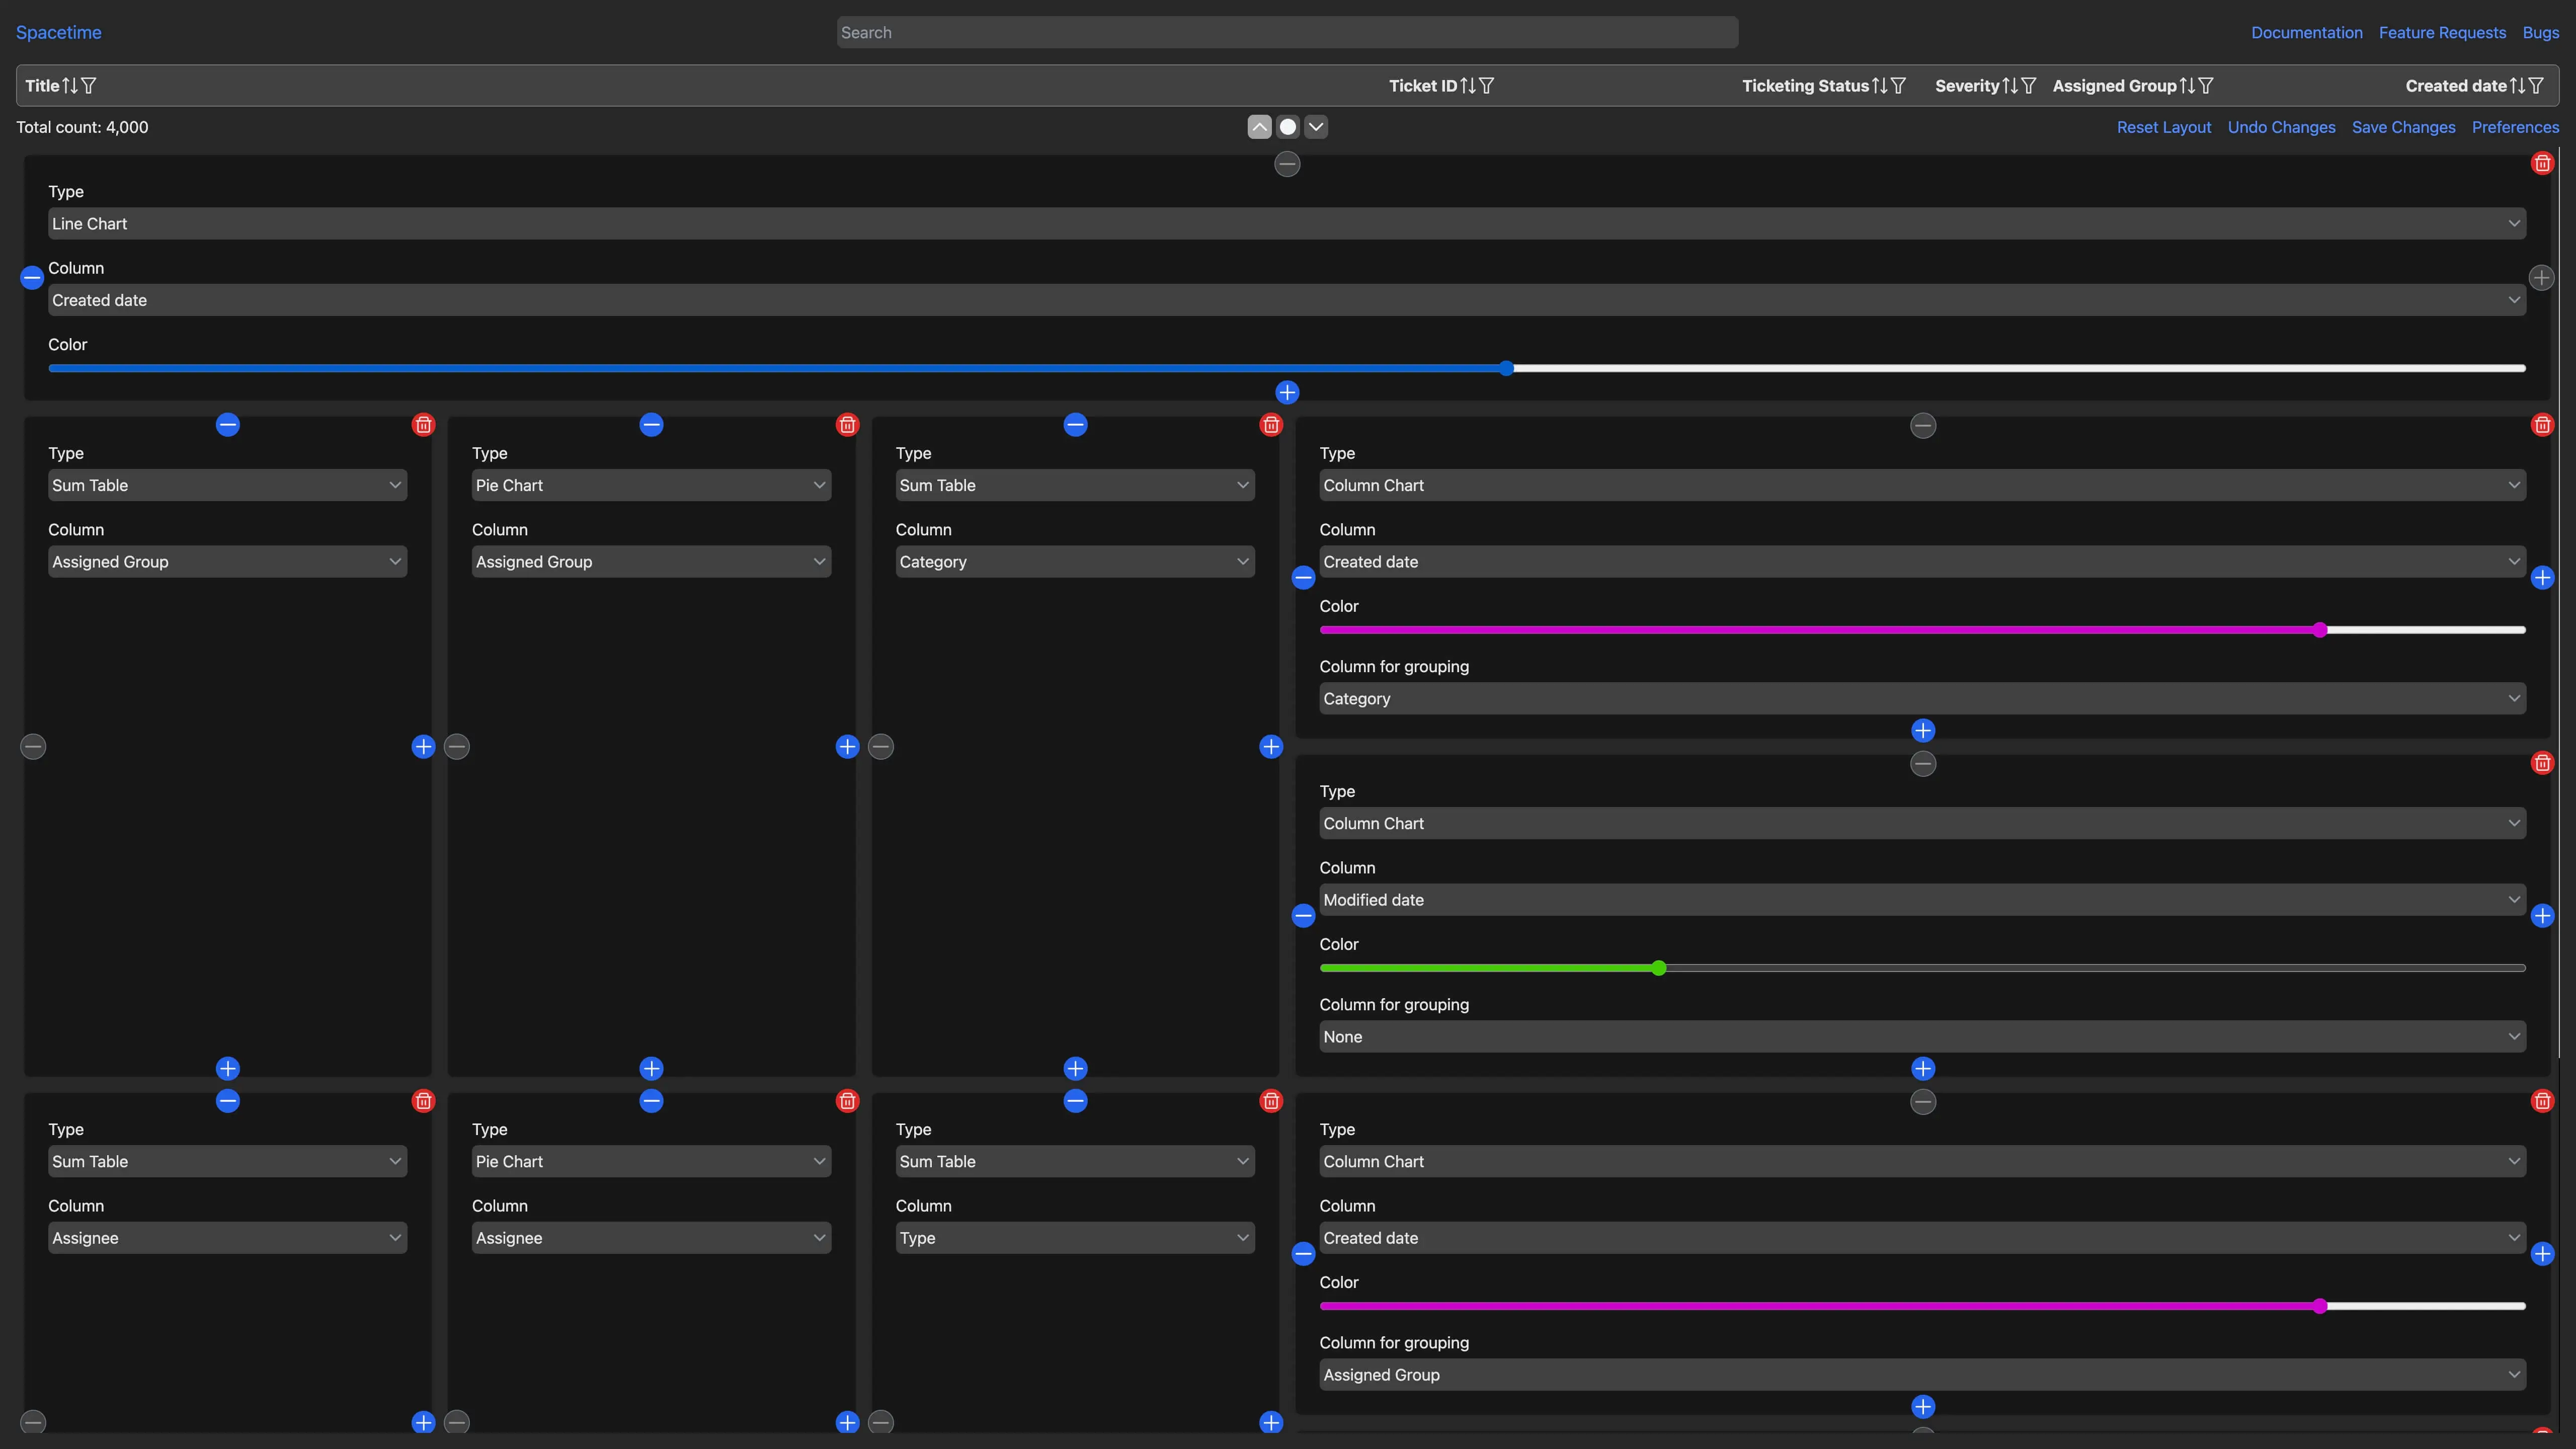Click Save Changes
The image size is (2576, 1449).
2403,127
